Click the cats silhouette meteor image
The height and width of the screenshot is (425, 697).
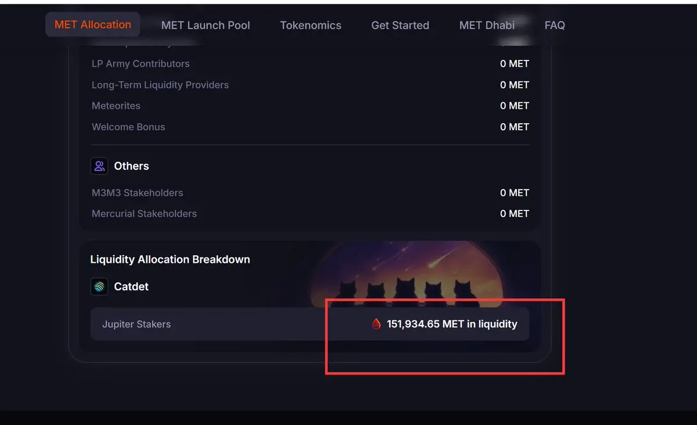click(407, 273)
